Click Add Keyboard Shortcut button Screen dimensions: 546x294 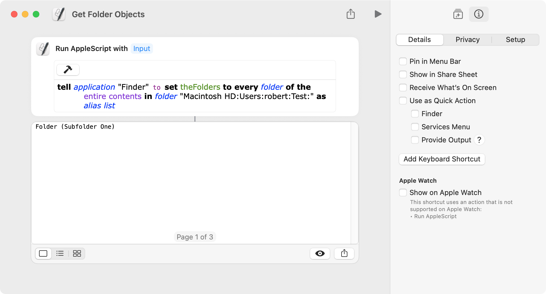coord(442,159)
